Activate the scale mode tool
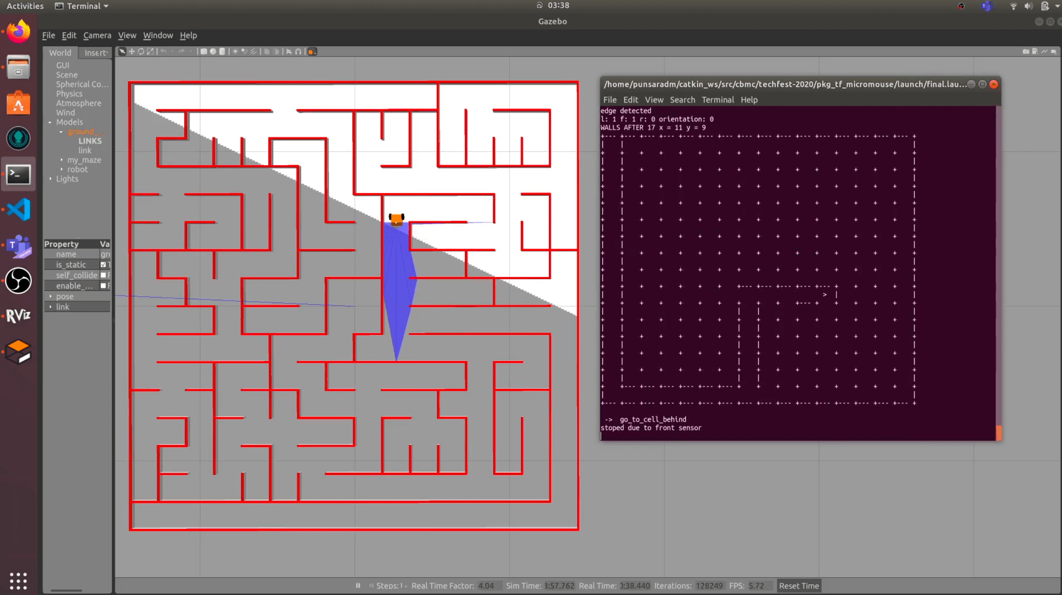The width and height of the screenshot is (1062, 595). [x=150, y=51]
